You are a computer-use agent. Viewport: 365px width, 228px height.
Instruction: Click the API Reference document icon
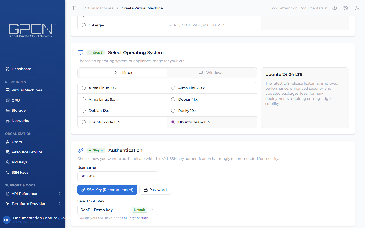coord(8,194)
